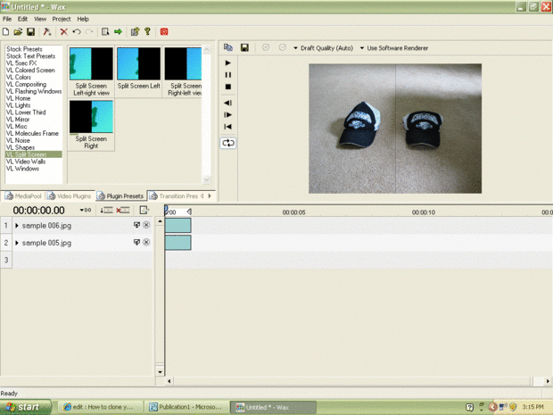The width and height of the screenshot is (553, 415).
Task: Open the Project menu
Action: [62, 19]
